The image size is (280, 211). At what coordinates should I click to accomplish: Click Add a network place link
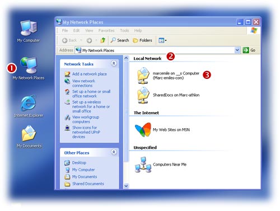(90, 74)
